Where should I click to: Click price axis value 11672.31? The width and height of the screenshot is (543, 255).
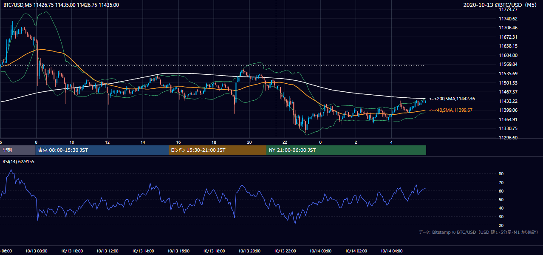[x=508, y=37]
